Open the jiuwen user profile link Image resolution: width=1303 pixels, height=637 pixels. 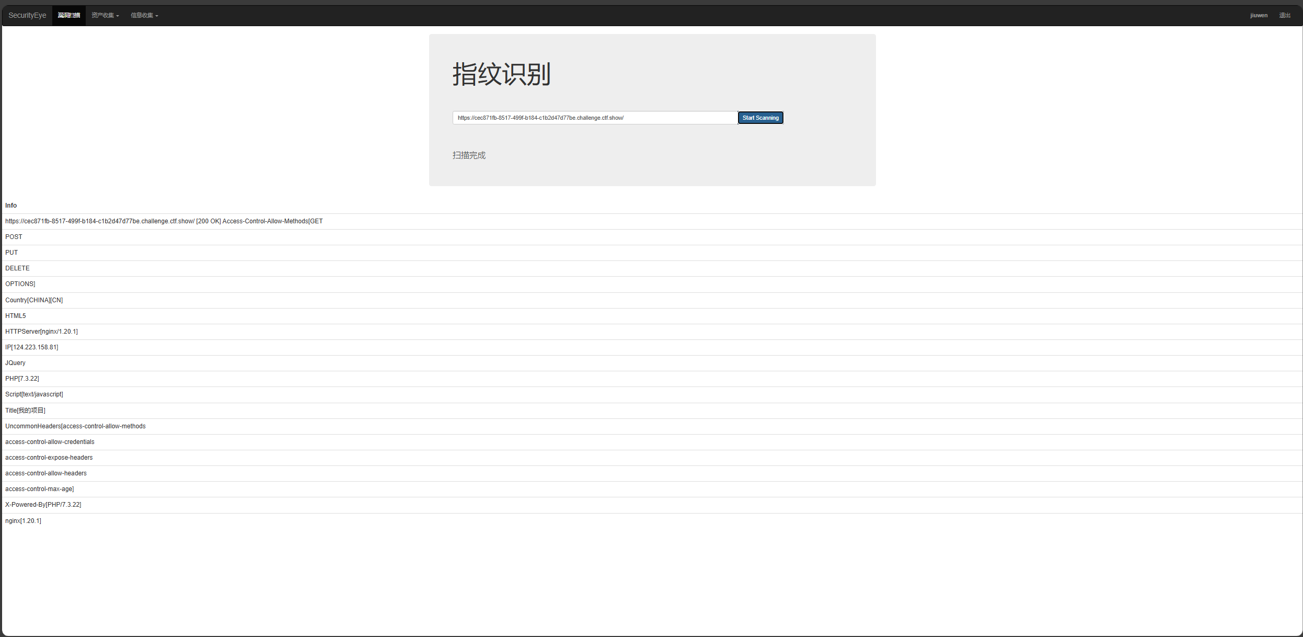point(1259,15)
